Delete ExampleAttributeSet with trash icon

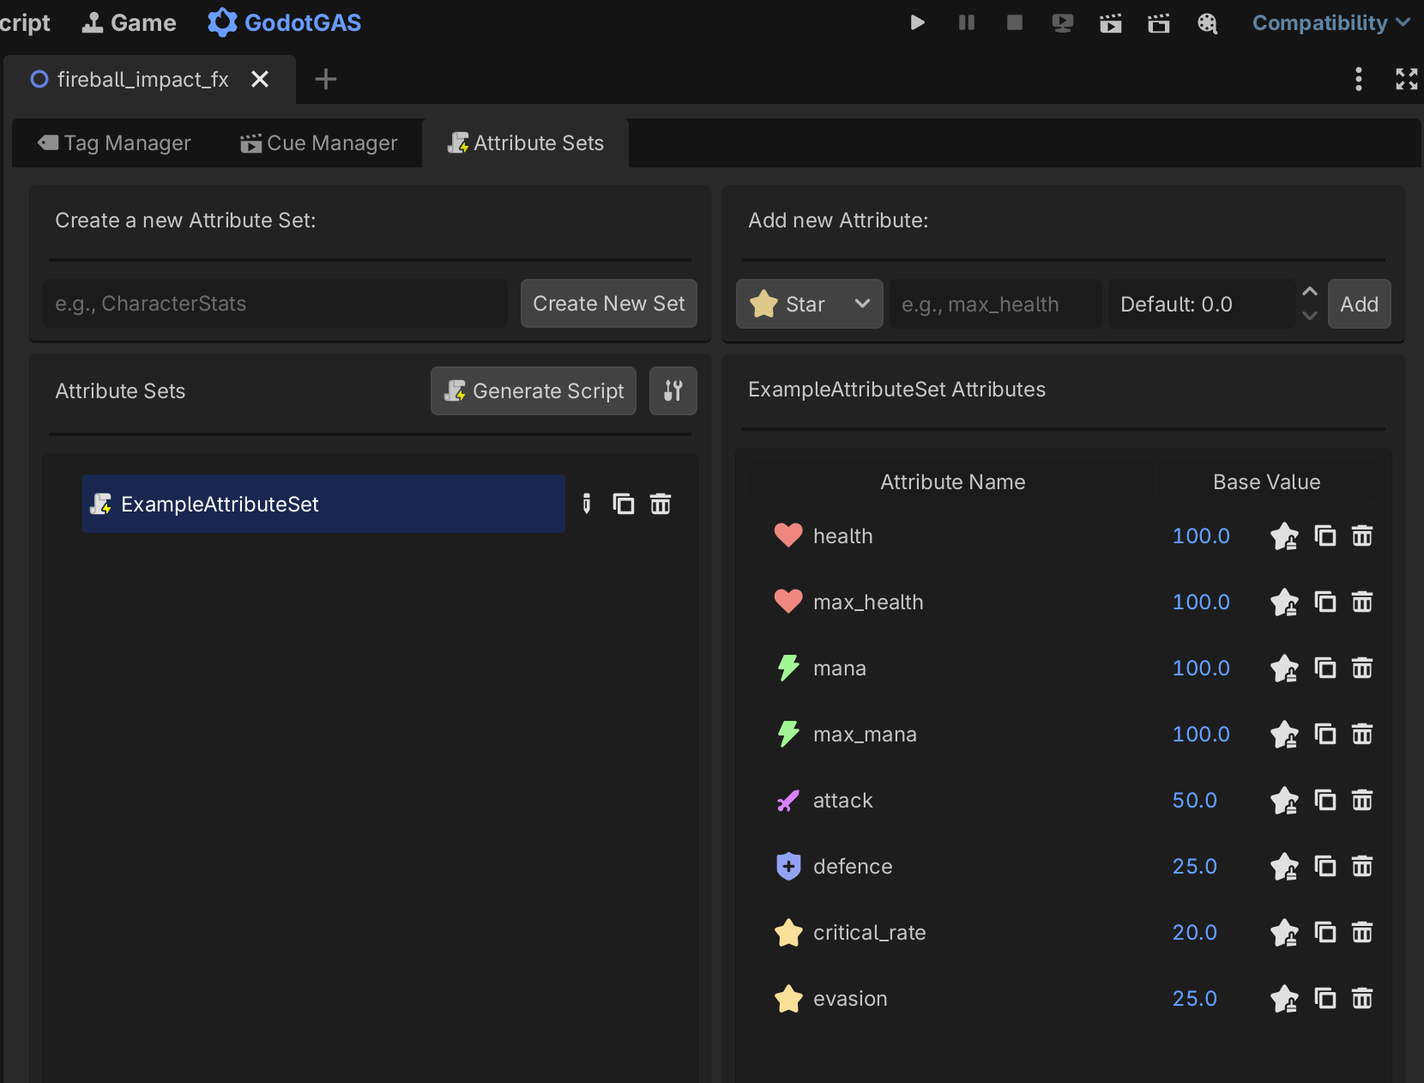[661, 504]
